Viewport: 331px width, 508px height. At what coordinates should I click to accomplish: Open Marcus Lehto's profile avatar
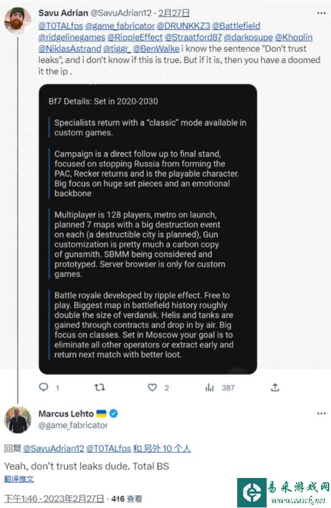coord(18,420)
